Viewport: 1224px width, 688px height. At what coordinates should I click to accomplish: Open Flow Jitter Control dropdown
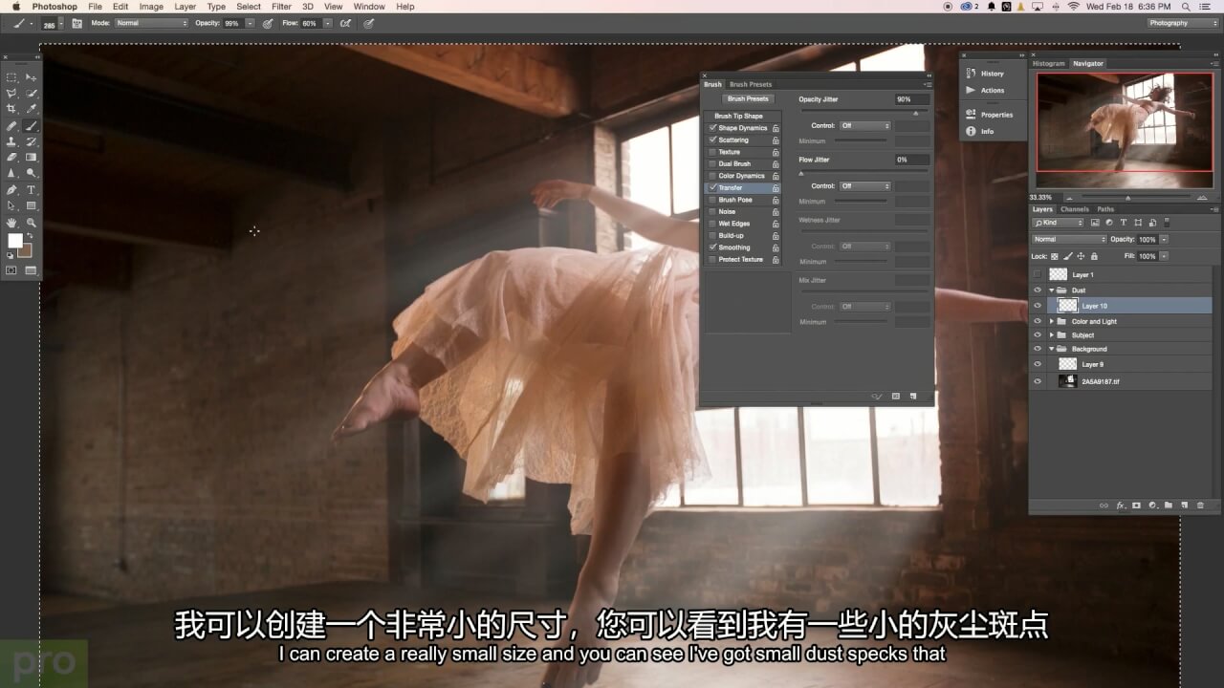click(865, 185)
